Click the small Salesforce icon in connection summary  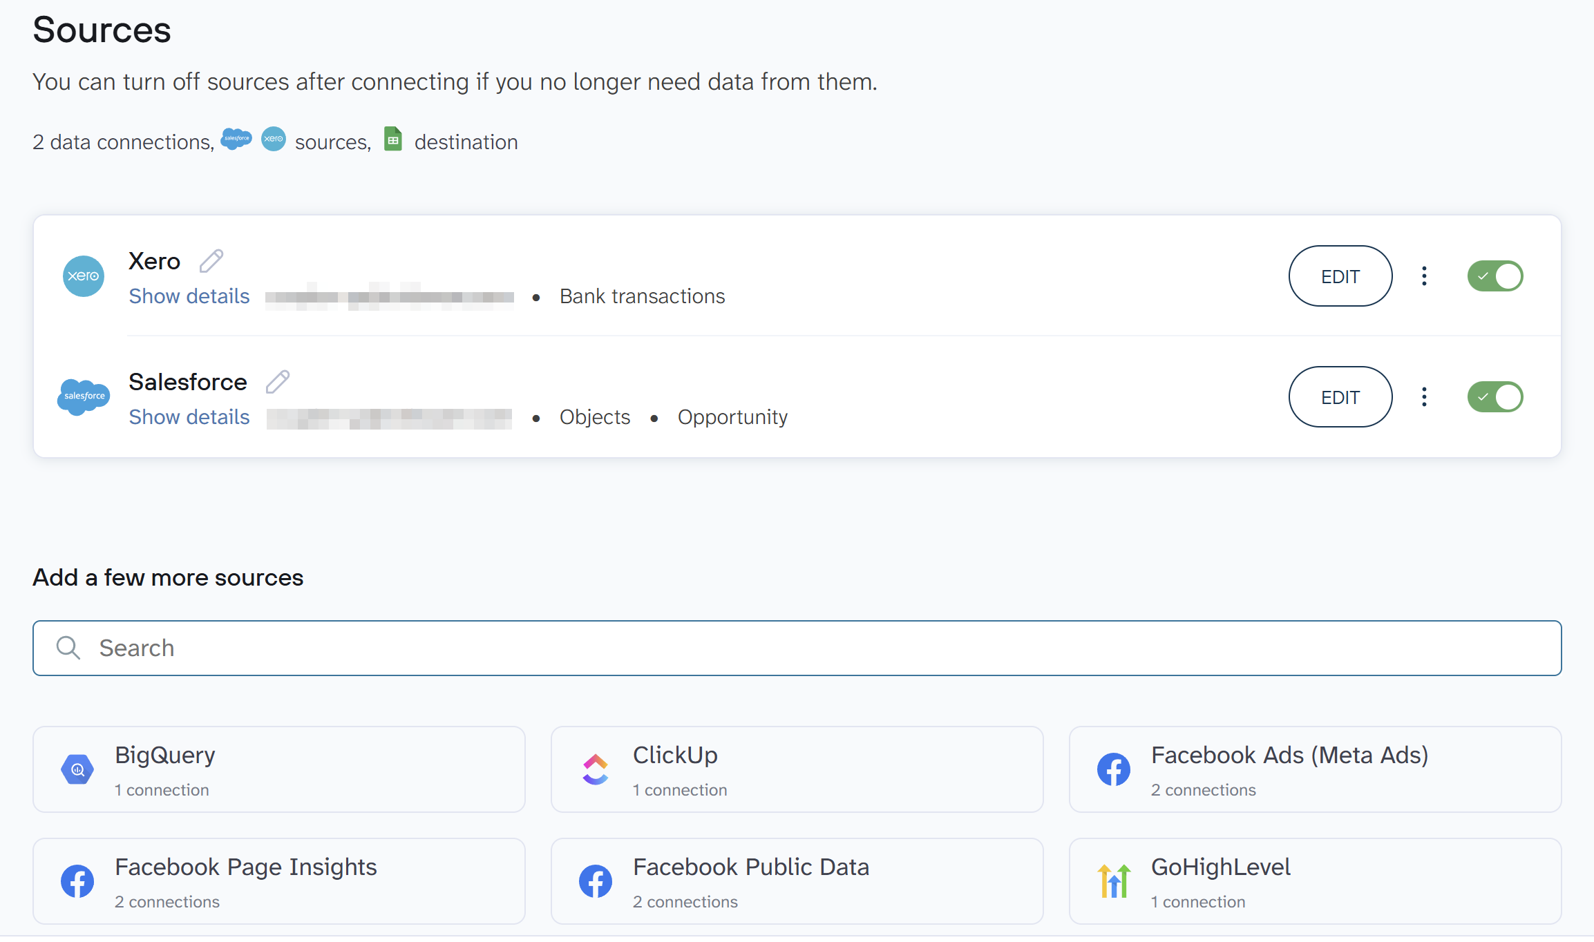[x=236, y=139]
